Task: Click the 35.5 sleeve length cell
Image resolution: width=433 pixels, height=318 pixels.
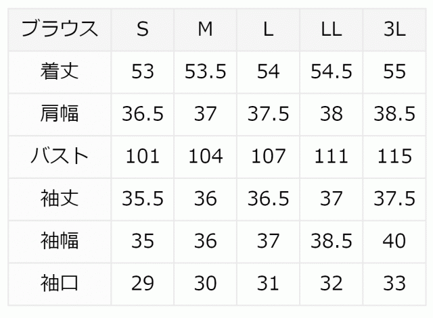Action: [142, 198]
